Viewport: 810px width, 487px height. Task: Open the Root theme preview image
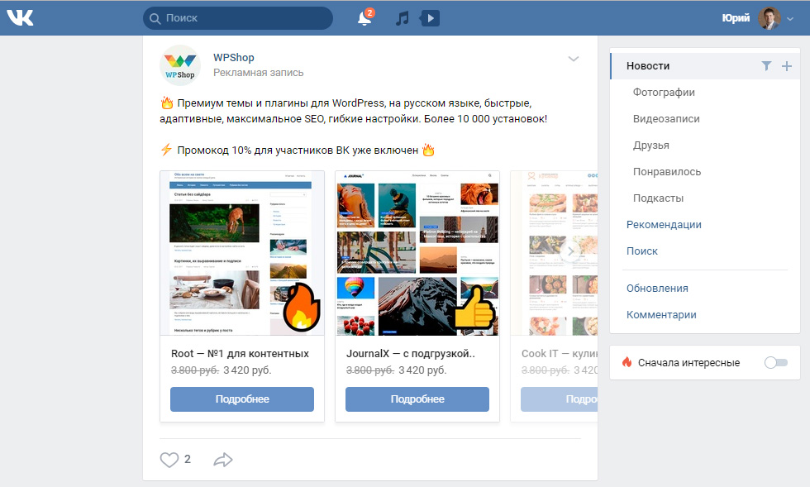[242, 253]
